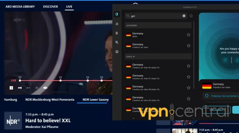Skip to the next program button
The height and width of the screenshot is (133, 239).
click(37, 88)
